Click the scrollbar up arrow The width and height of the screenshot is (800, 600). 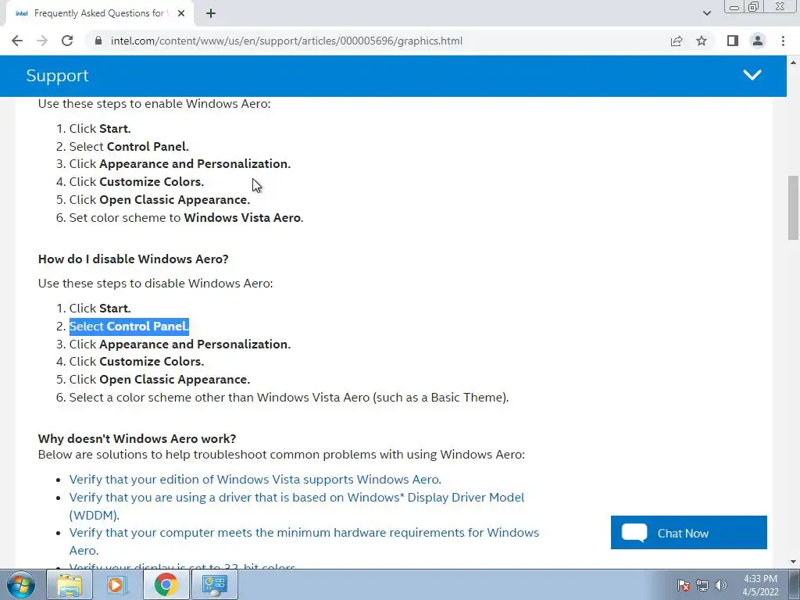point(793,62)
